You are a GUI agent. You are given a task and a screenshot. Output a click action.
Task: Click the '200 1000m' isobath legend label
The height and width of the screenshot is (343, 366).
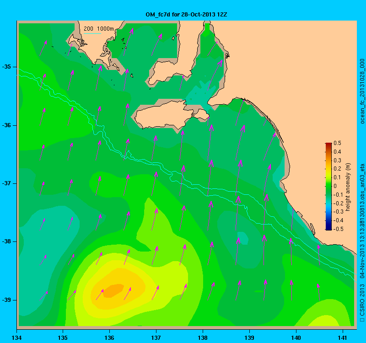[99, 29]
